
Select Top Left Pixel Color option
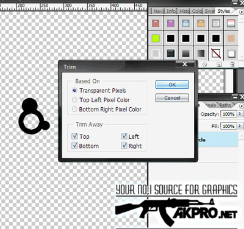pos(74,100)
